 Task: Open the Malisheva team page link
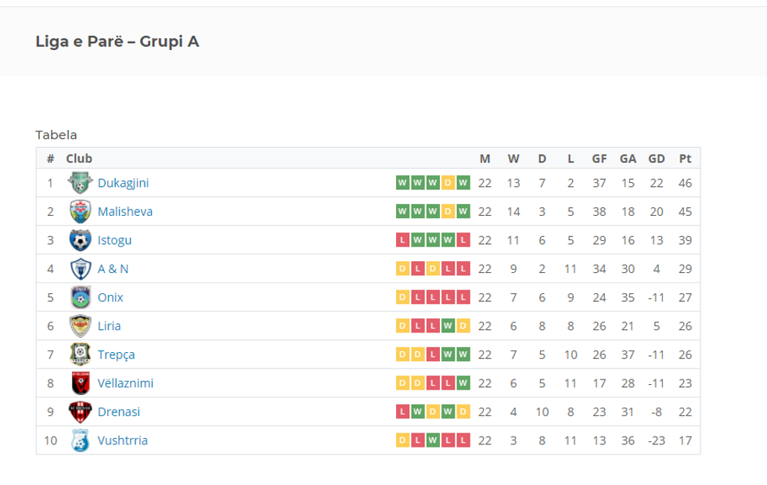(125, 211)
